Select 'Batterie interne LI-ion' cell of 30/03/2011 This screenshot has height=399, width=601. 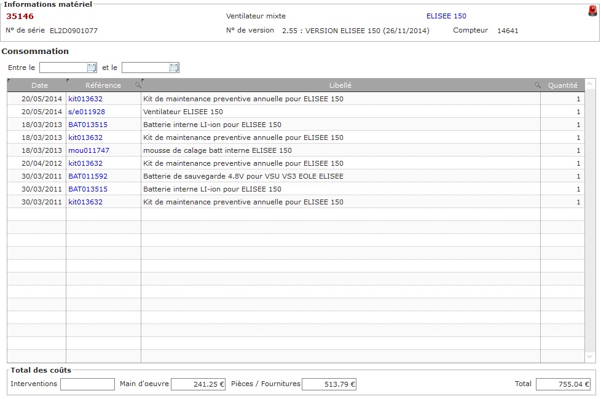coord(340,189)
